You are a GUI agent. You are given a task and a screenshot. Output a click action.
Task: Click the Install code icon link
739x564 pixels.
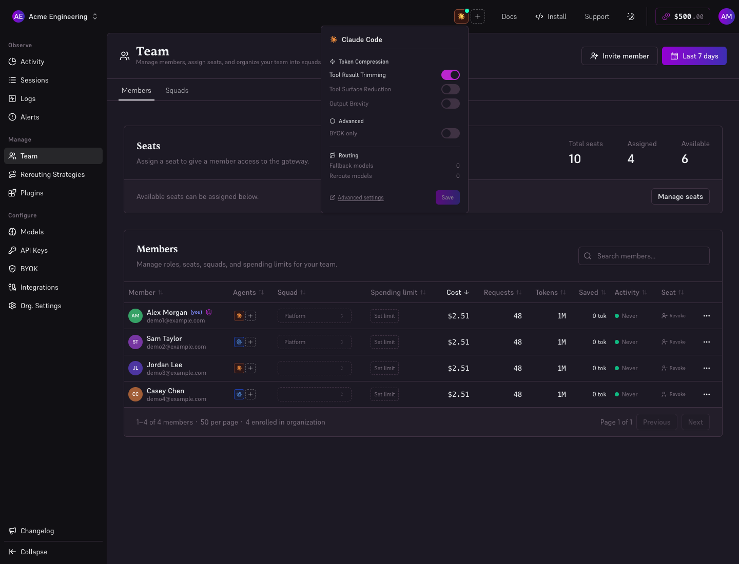tap(551, 16)
